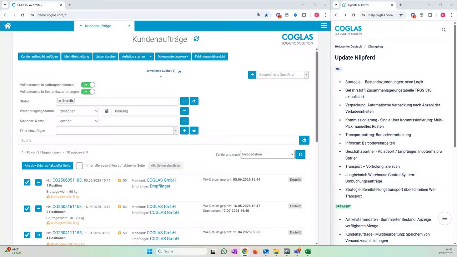This screenshot has width=457, height=257.
Task: Open the zoom indicator in WMS address bar
Action: pyautogui.click(x=258, y=15)
